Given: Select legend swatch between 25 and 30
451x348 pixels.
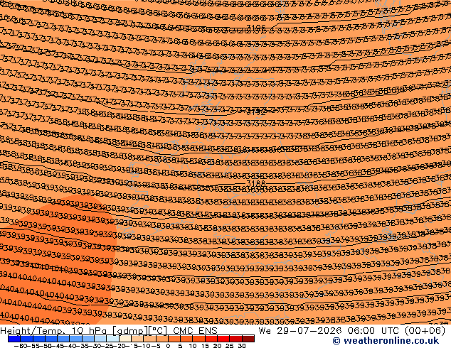Looking at the screenshot, I should tap(236, 339).
